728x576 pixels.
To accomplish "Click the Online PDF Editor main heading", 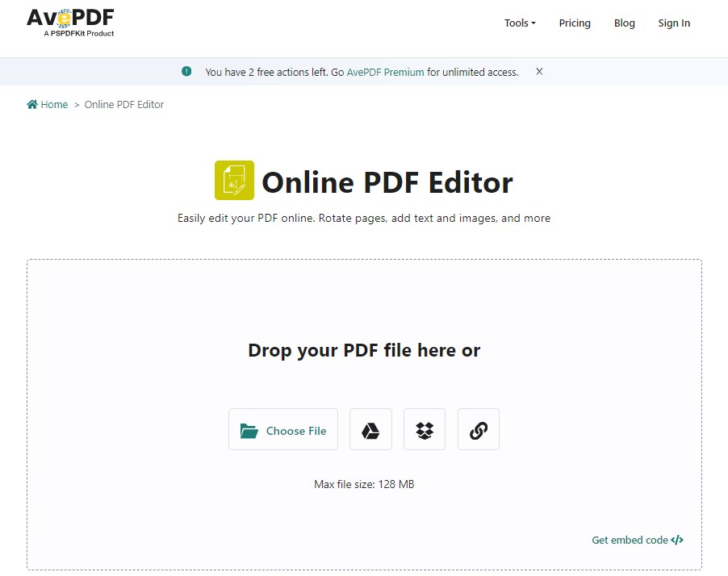I will tap(387, 182).
